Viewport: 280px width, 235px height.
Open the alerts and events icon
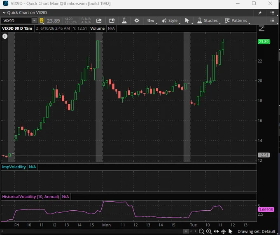point(112,21)
